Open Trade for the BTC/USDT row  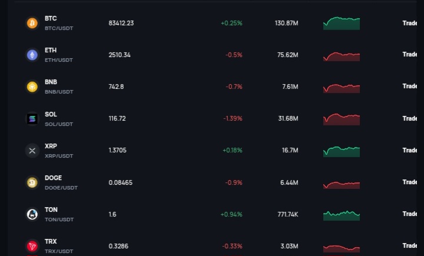click(409, 23)
